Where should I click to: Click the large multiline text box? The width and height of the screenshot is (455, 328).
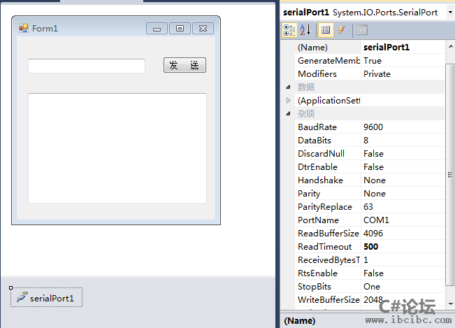coord(117,148)
